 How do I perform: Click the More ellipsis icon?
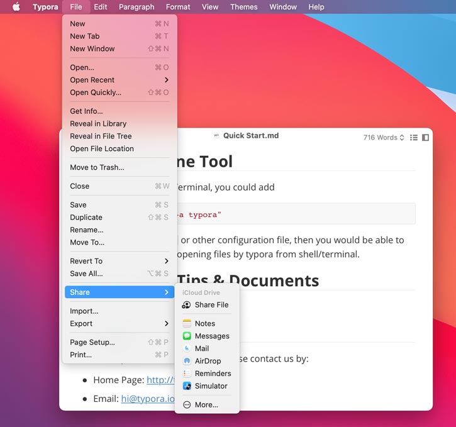click(x=187, y=404)
